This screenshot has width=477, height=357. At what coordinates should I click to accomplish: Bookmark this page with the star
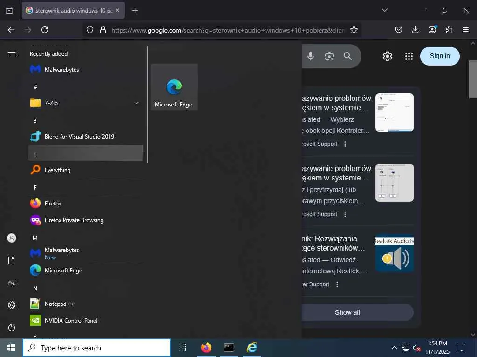pyautogui.click(x=354, y=30)
